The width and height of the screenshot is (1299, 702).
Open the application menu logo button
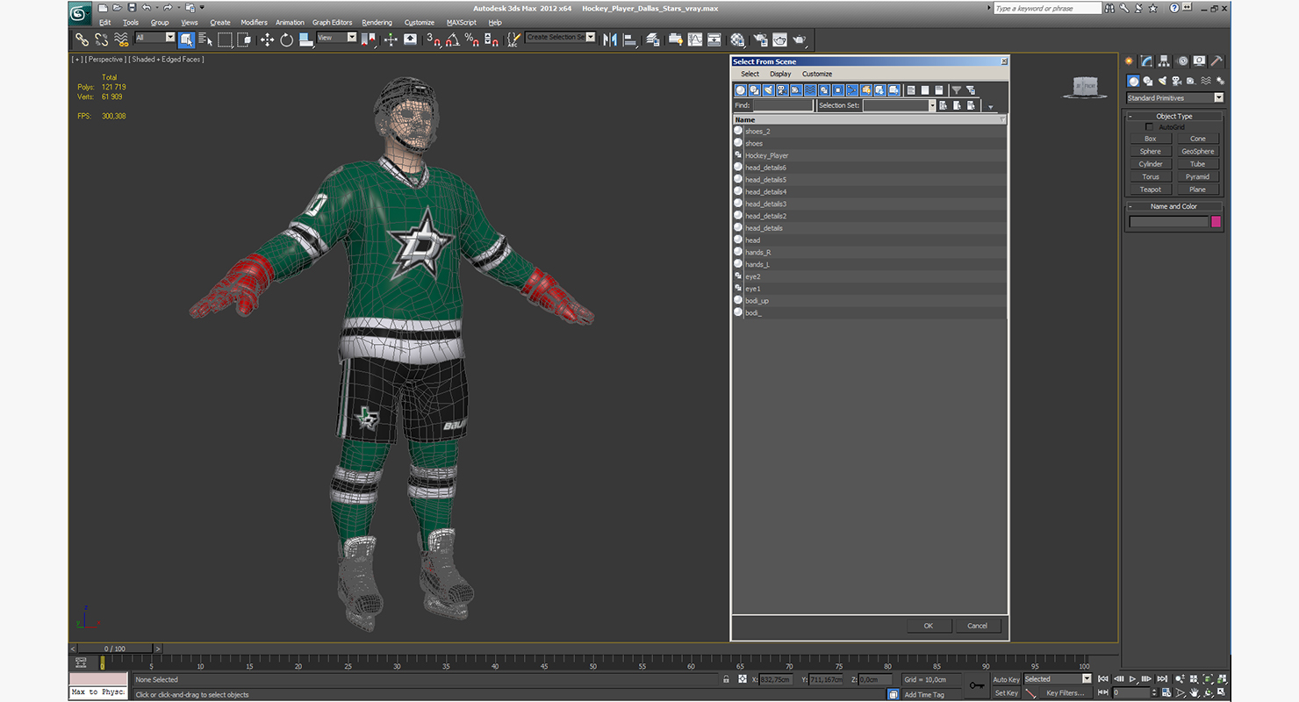click(79, 14)
